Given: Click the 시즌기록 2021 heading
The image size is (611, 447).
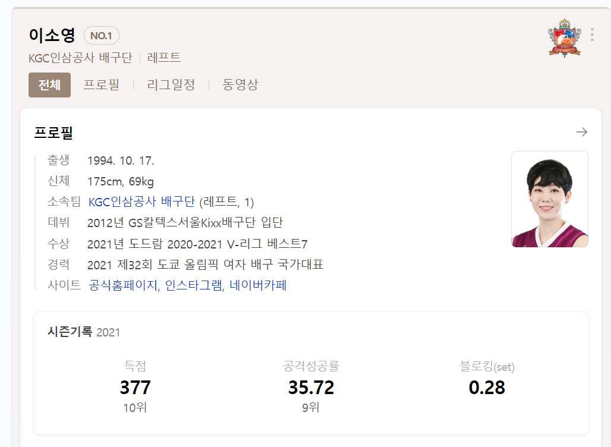Looking at the screenshot, I should pos(84,332).
